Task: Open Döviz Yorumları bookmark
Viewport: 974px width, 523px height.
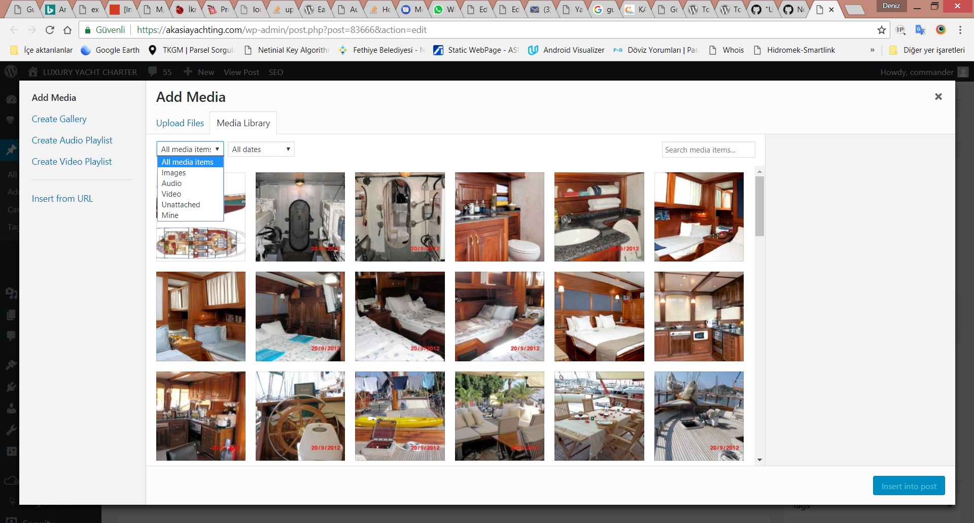Action: 656,50
